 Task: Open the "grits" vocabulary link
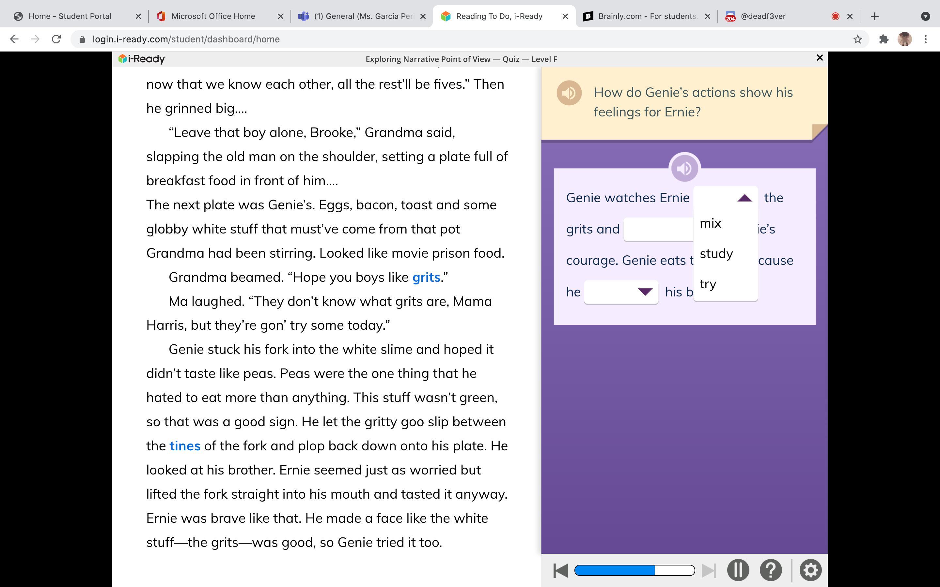tap(426, 277)
